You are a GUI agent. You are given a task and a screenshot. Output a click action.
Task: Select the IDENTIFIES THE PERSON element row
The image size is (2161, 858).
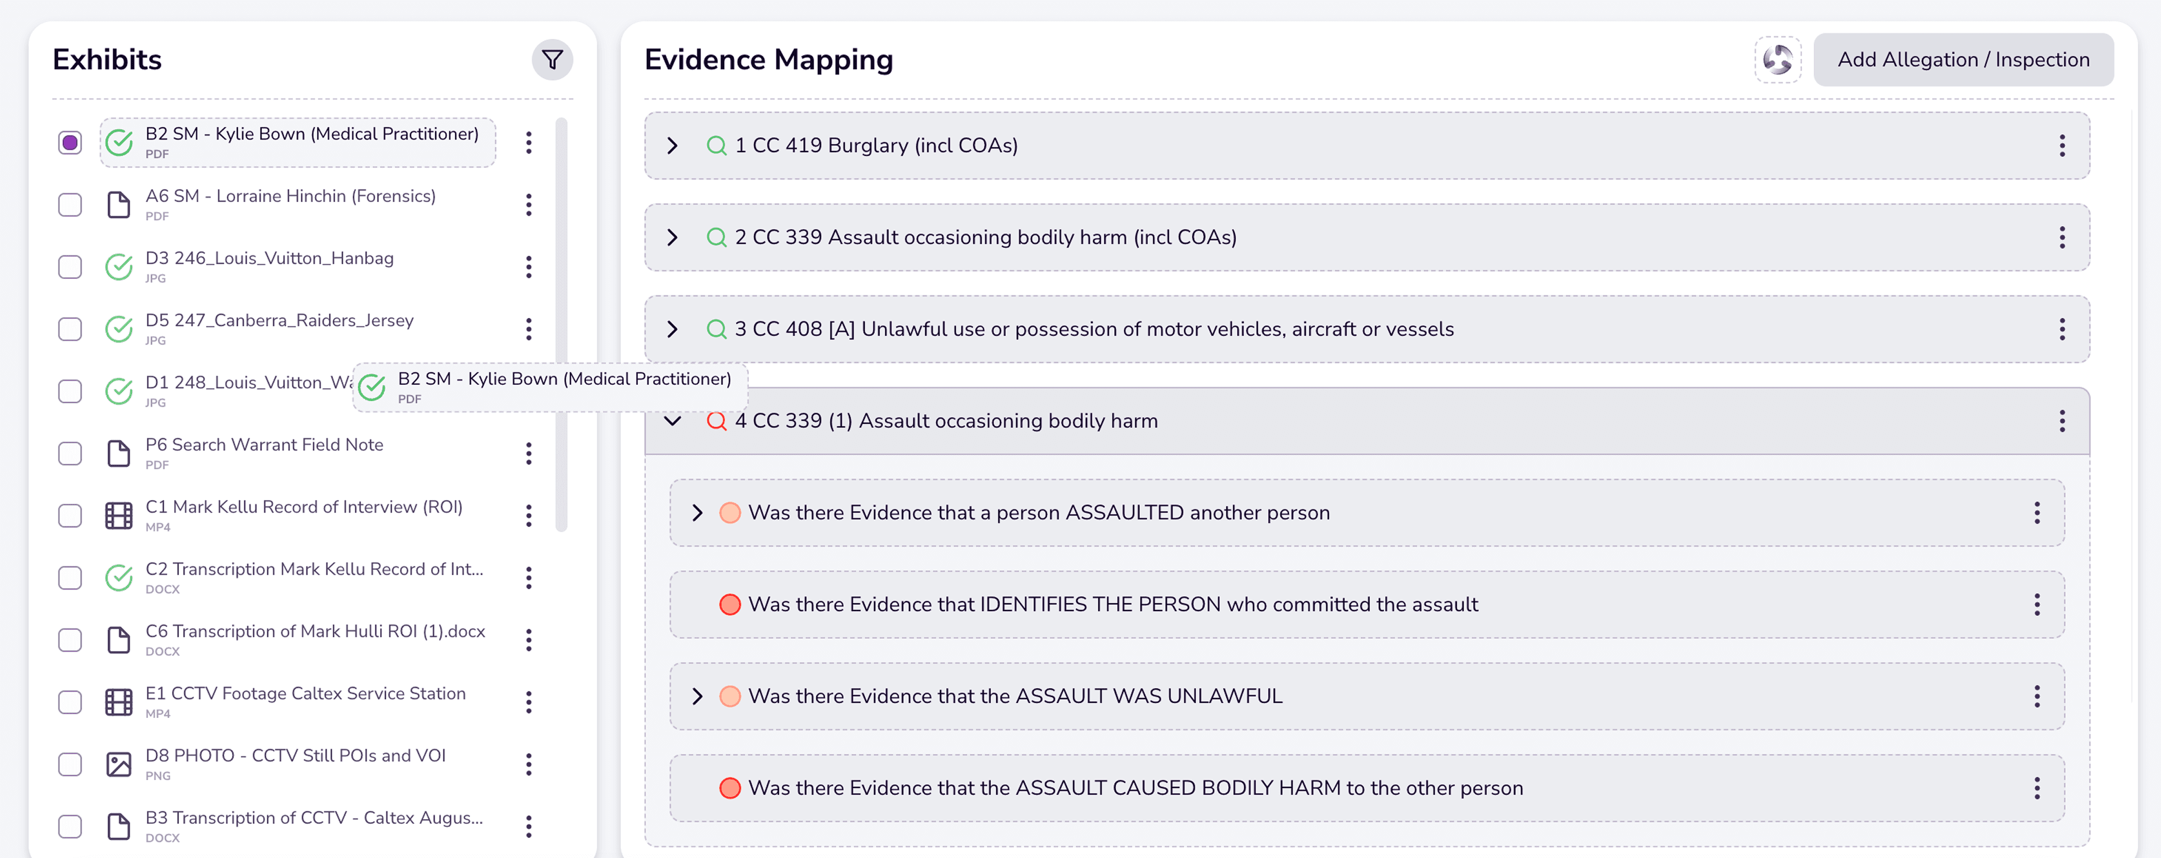click(x=1113, y=605)
